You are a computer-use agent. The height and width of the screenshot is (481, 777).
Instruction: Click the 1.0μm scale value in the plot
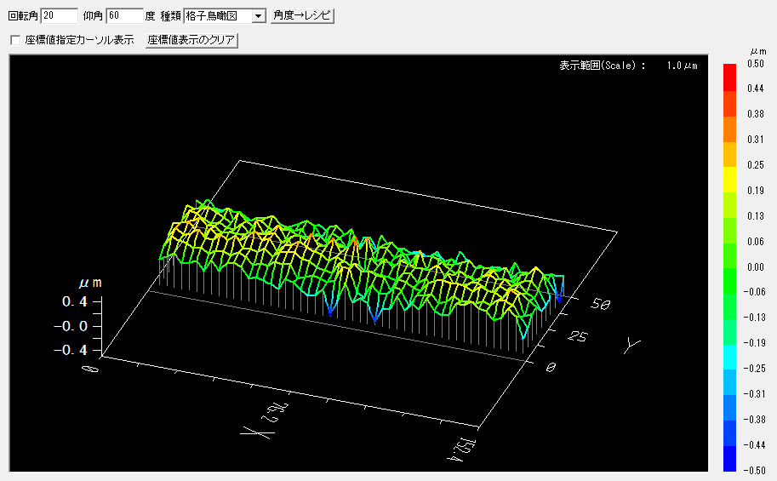[682, 66]
